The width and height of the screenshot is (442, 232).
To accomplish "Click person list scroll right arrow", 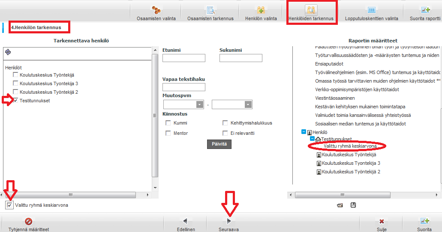I will (x=148, y=195).
